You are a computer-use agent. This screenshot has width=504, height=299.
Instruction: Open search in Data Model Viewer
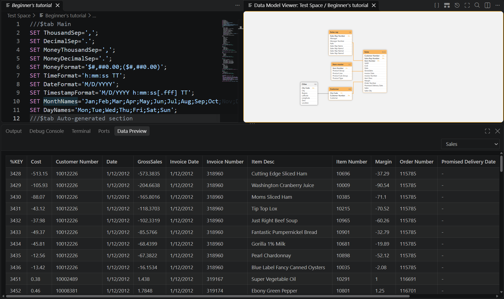coord(477,5)
